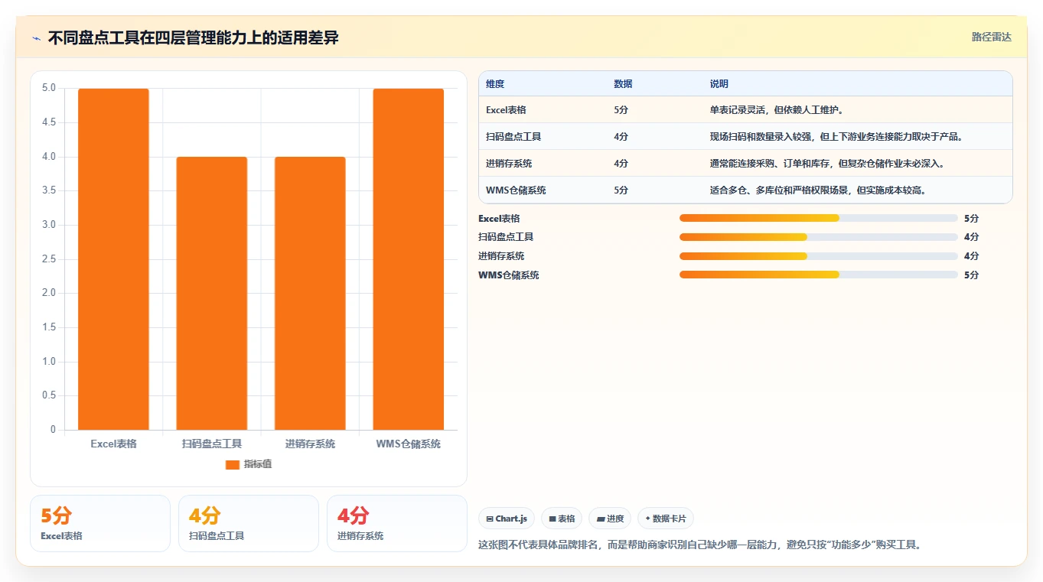
Task: Click the 说明 table column header
Action: tap(719, 84)
